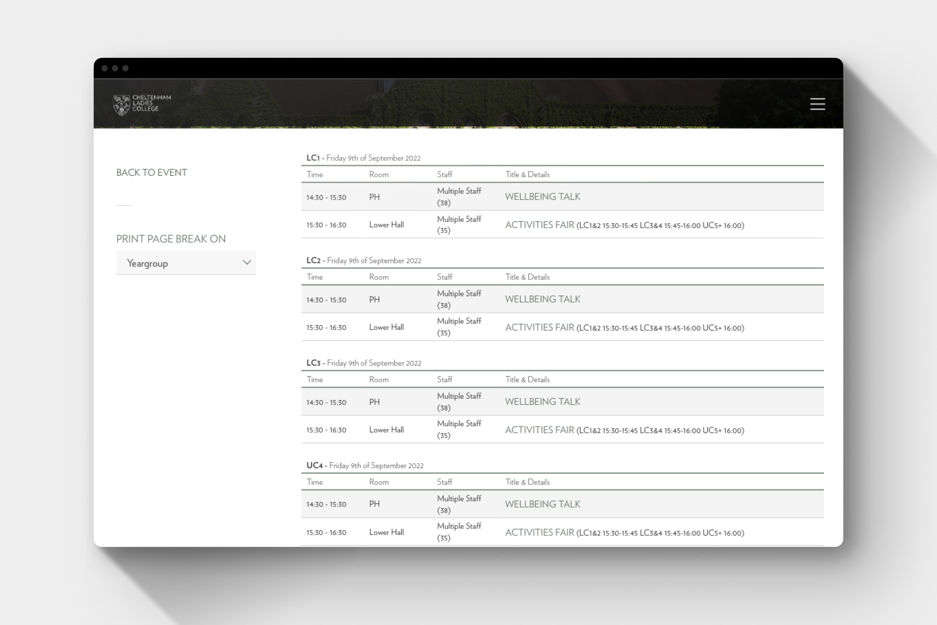Click Multiple Staff (35) in LC2 table
The image size is (937, 625).
click(459, 327)
